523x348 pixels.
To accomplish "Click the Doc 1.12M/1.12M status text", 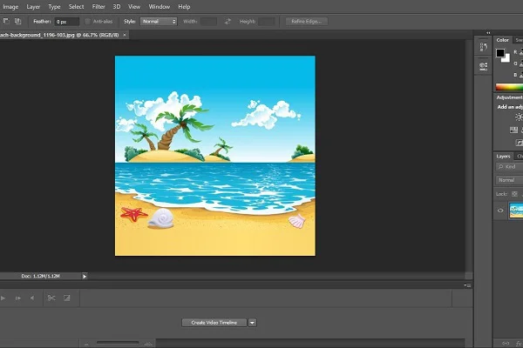I will [40, 276].
